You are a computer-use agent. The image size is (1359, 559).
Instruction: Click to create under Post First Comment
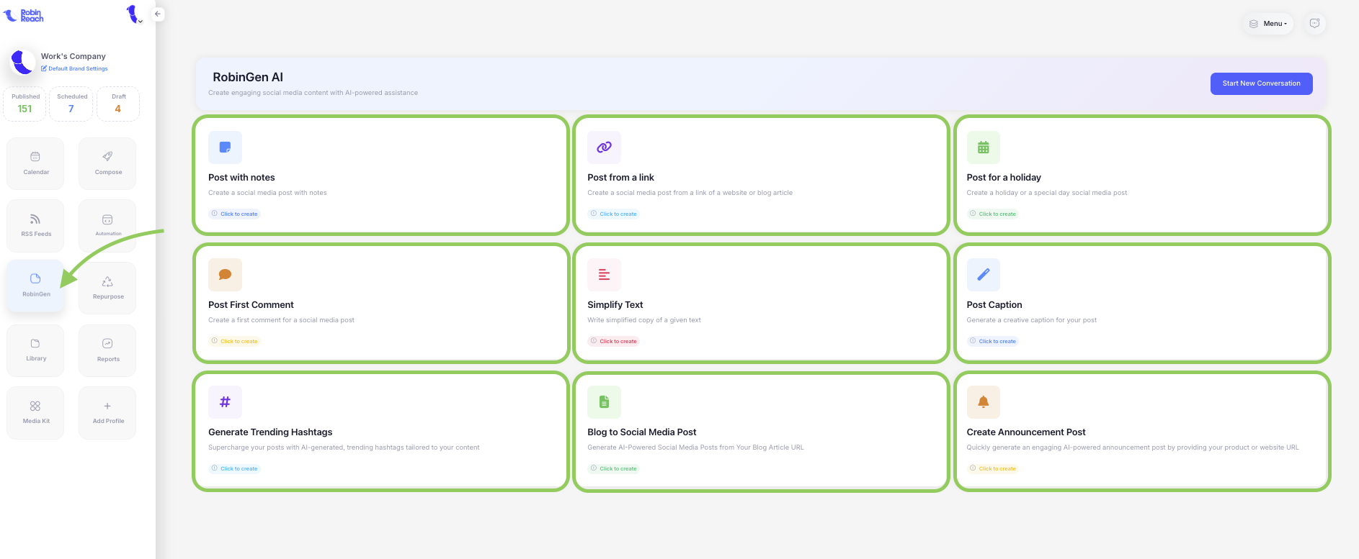click(x=234, y=341)
